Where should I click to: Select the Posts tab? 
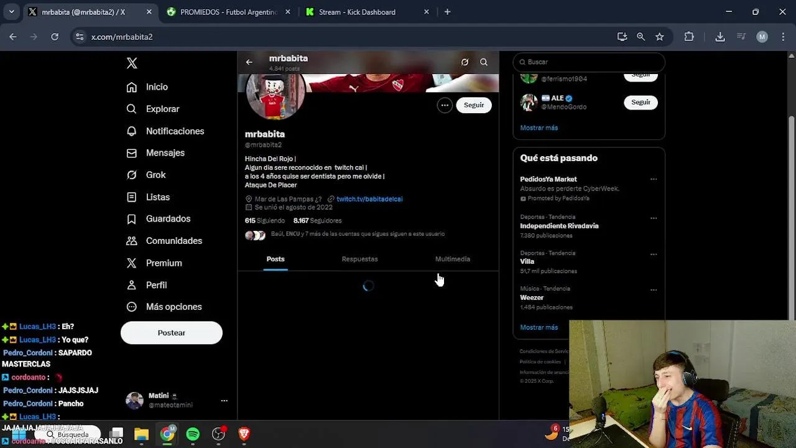click(x=275, y=259)
